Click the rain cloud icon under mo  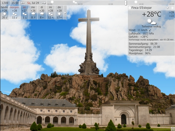(x=33, y=14)
